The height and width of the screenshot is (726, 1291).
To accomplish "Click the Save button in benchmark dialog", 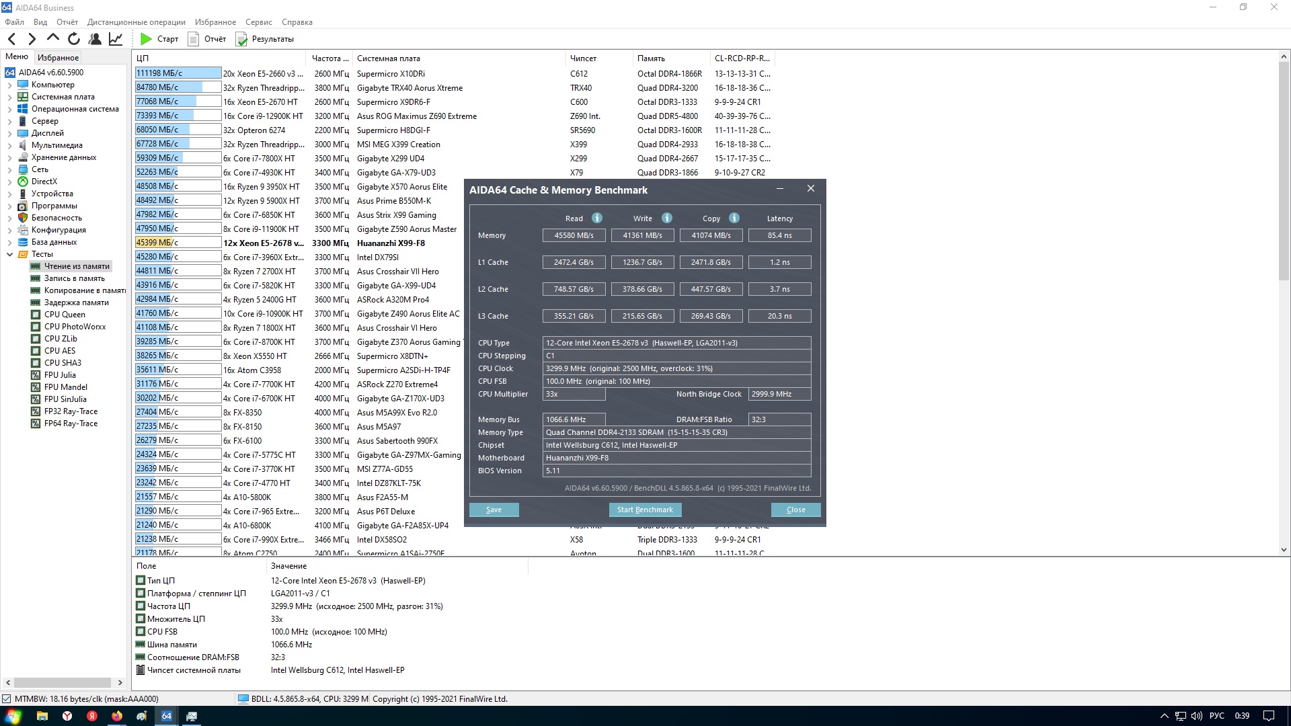I will pyautogui.click(x=494, y=510).
